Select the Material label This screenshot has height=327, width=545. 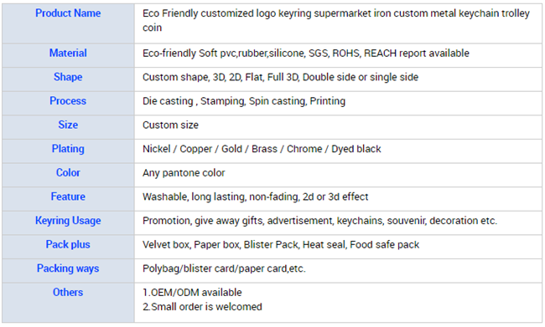[68, 53]
